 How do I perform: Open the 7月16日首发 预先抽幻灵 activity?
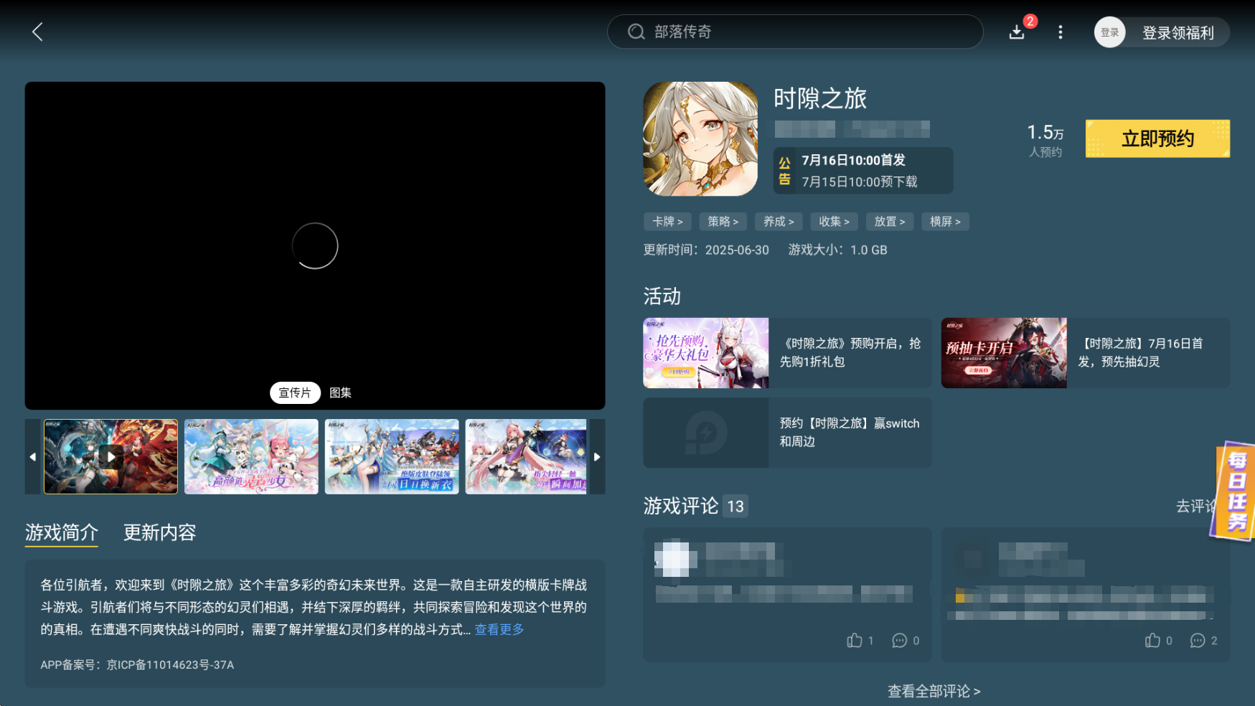coord(1086,353)
